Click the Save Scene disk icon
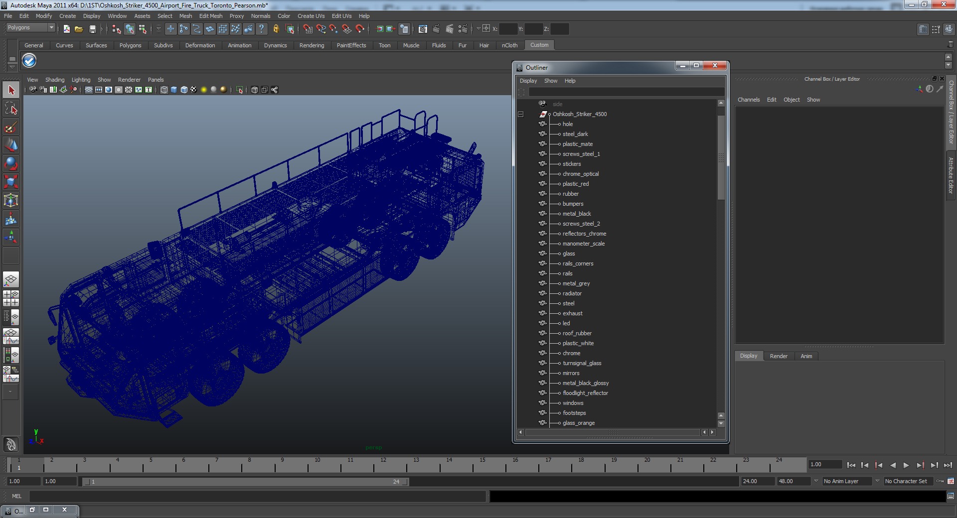 coord(92,29)
